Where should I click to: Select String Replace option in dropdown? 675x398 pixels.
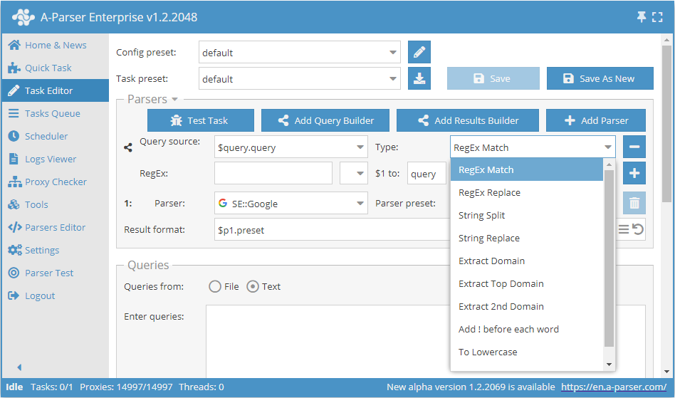[489, 238]
